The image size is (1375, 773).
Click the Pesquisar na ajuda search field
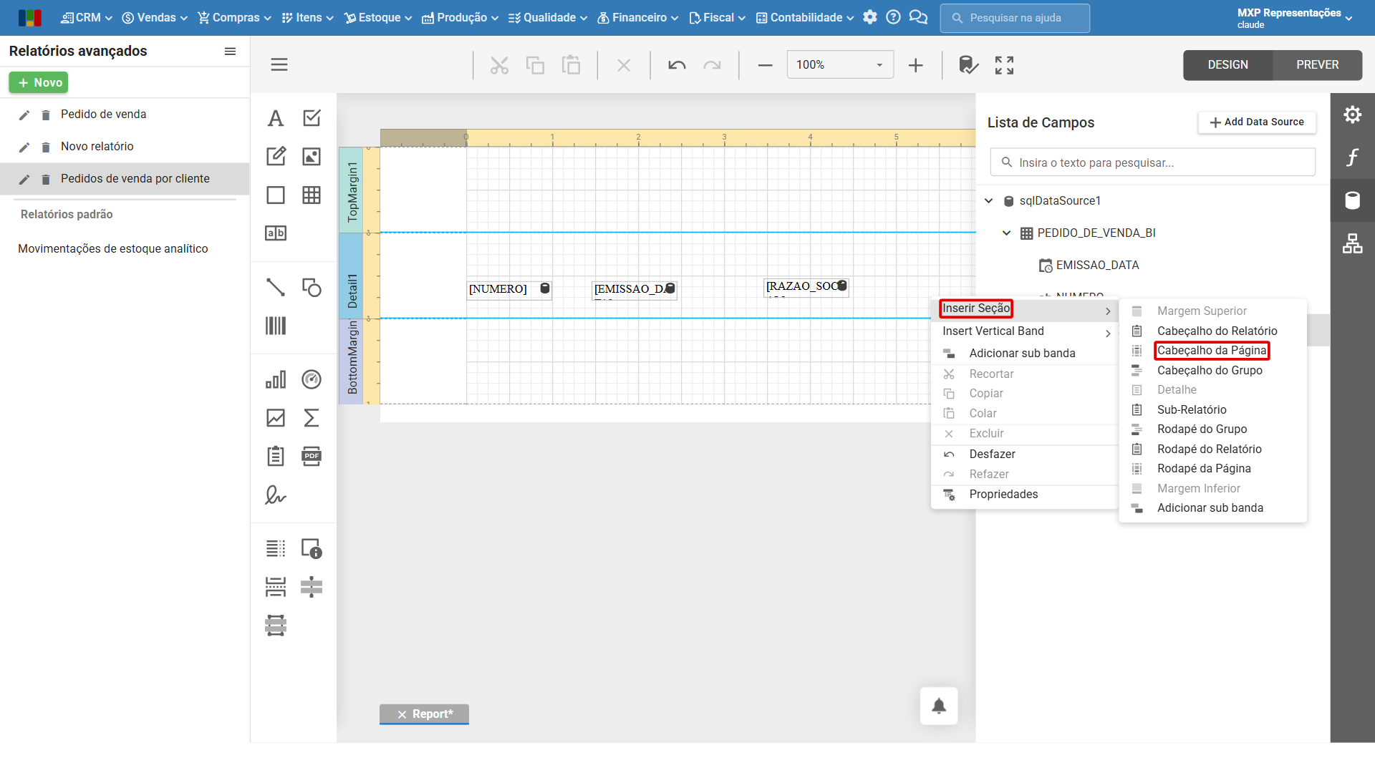1015,18
